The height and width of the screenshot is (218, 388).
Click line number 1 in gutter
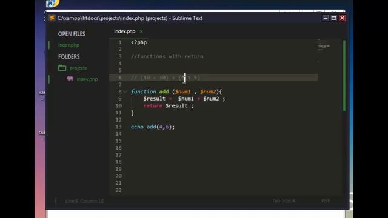point(120,42)
